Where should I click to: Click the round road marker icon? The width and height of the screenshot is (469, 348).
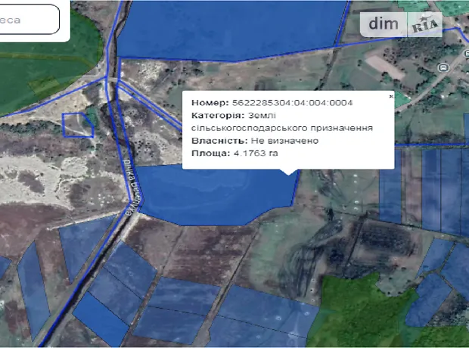tap(443, 67)
